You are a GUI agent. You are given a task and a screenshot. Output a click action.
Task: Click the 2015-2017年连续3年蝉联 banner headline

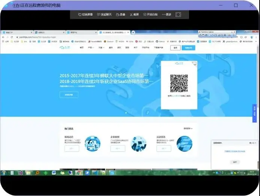(x=104, y=76)
